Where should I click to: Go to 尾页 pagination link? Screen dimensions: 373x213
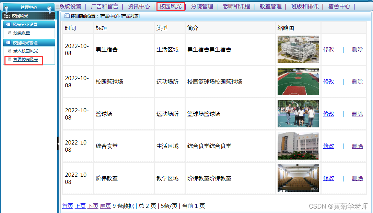(x=105, y=206)
